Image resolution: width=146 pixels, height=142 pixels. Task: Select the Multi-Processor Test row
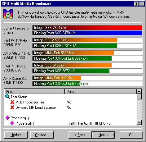(x=70, y=102)
